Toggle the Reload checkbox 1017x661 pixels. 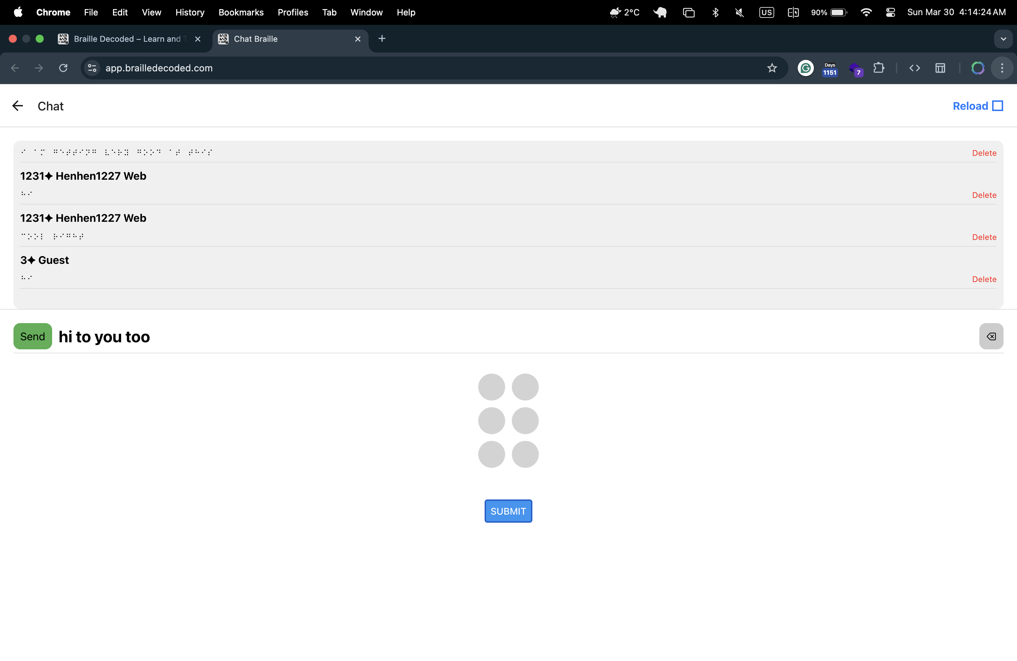997,106
